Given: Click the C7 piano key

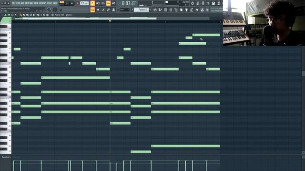Looking at the screenshot, I should pos(5,63).
